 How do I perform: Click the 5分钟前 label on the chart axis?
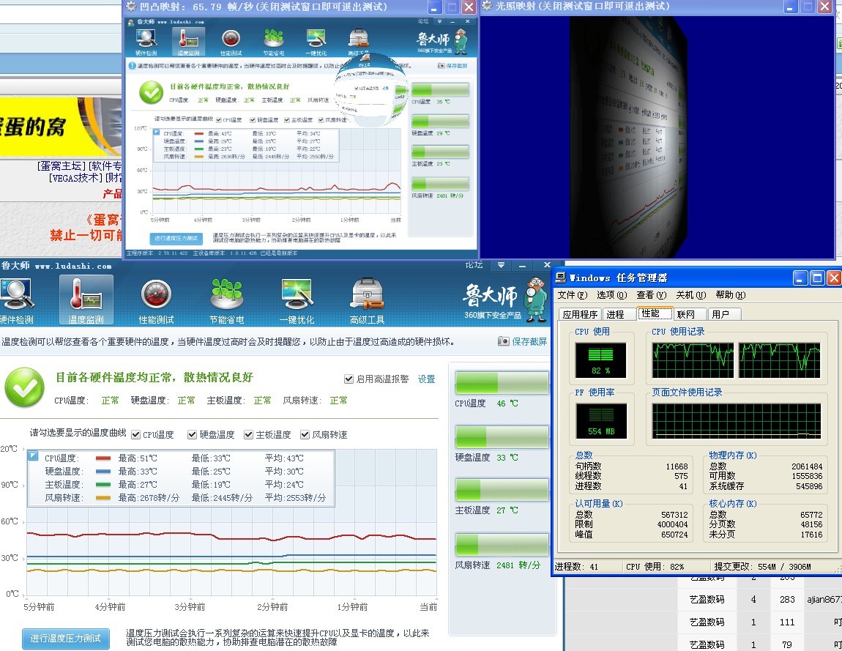tap(39, 607)
